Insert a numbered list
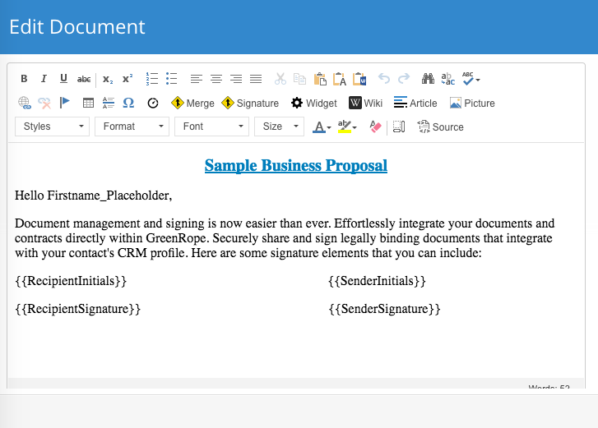Image resolution: width=598 pixels, height=428 pixels. point(152,79)
